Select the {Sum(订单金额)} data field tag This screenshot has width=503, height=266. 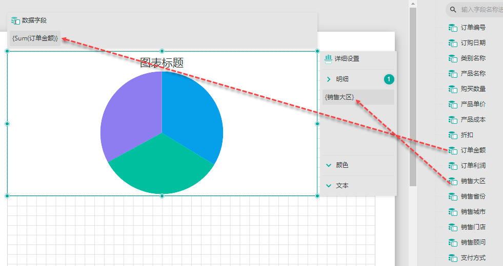tap(35, 38)
